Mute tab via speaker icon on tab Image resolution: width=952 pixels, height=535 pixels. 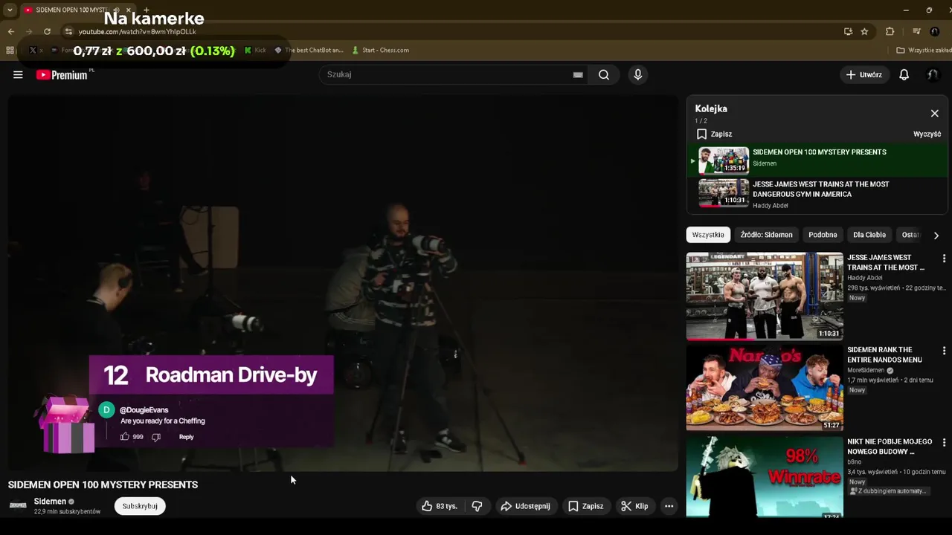(116, 10)
